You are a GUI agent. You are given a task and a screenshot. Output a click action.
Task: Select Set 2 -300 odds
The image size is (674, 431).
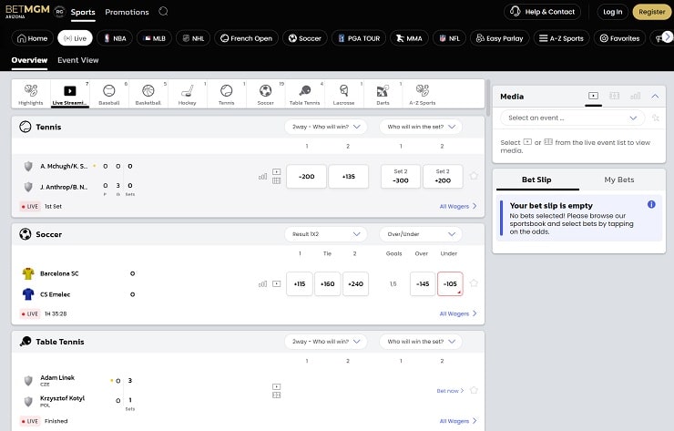coord(401,177)
